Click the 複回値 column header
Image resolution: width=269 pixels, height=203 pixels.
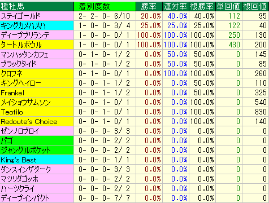coord(255,6)
